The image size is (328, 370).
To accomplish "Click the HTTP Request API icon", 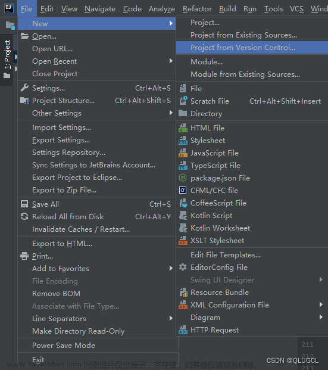I will [x=183, y=329].
